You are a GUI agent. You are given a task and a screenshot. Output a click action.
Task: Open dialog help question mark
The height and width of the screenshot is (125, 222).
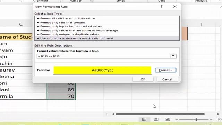(162, 7)
